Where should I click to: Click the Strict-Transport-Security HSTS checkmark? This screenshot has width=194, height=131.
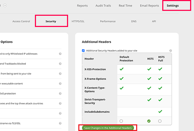pos(149,100)
